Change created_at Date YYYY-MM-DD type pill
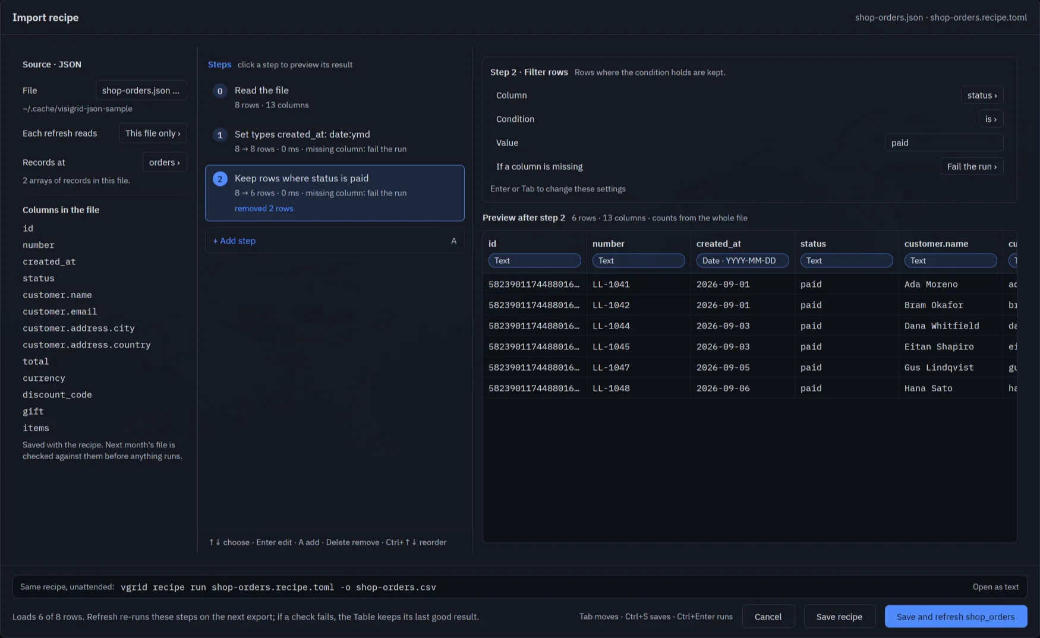This screenshot has width=1040, height=638. pos(742,261)
